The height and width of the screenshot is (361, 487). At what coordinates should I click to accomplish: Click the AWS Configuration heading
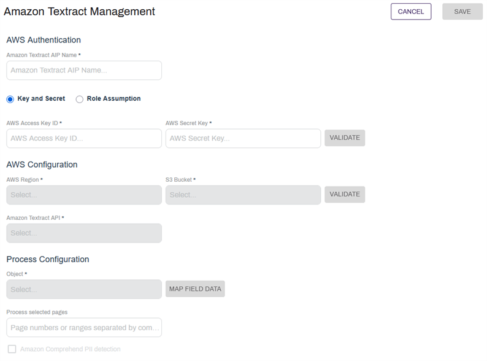(x=42, y=165)
